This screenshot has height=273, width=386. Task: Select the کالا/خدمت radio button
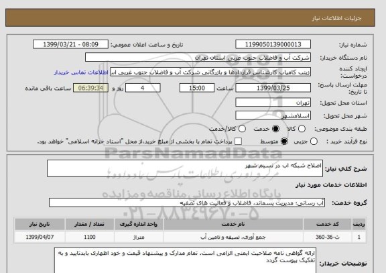point(242,129)
